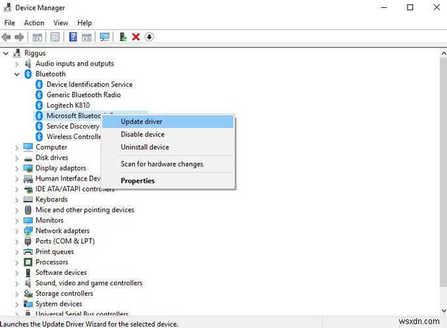Open the blue Help question-mark icon
447x328 pixels.
pos(73,37)
